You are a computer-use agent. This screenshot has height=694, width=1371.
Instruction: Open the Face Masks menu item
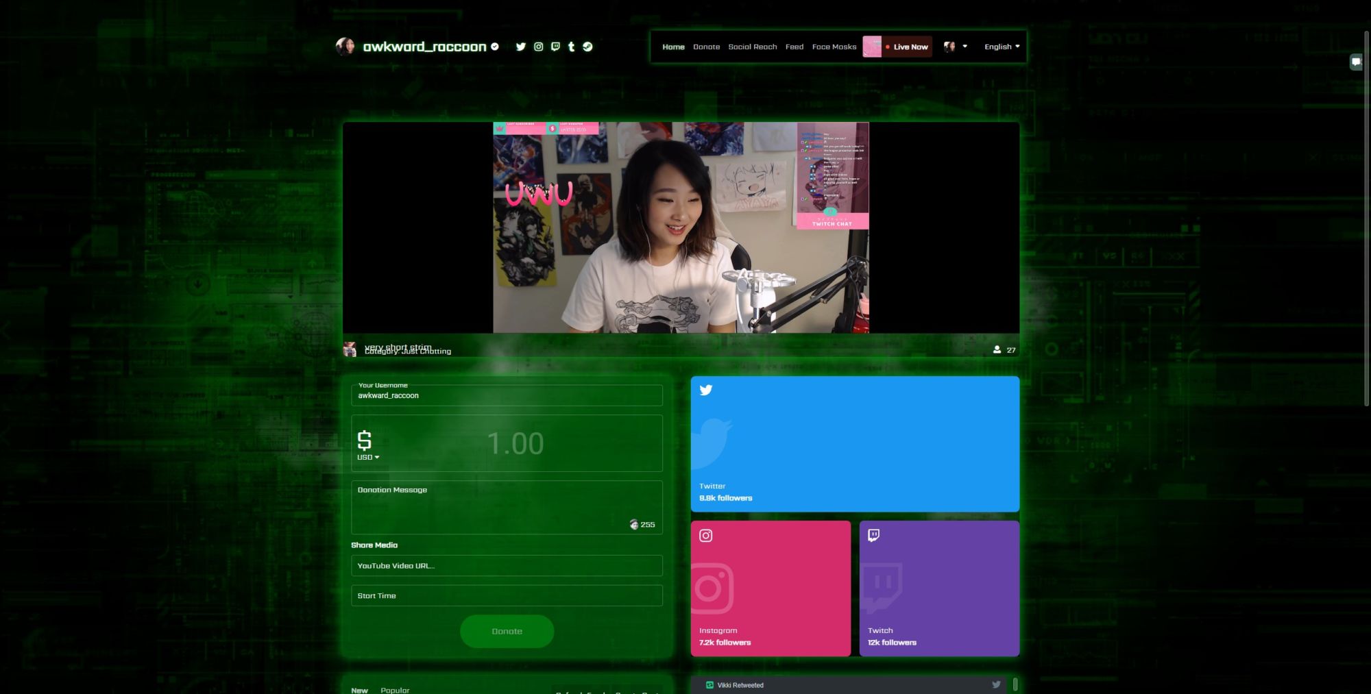(834, 47)
